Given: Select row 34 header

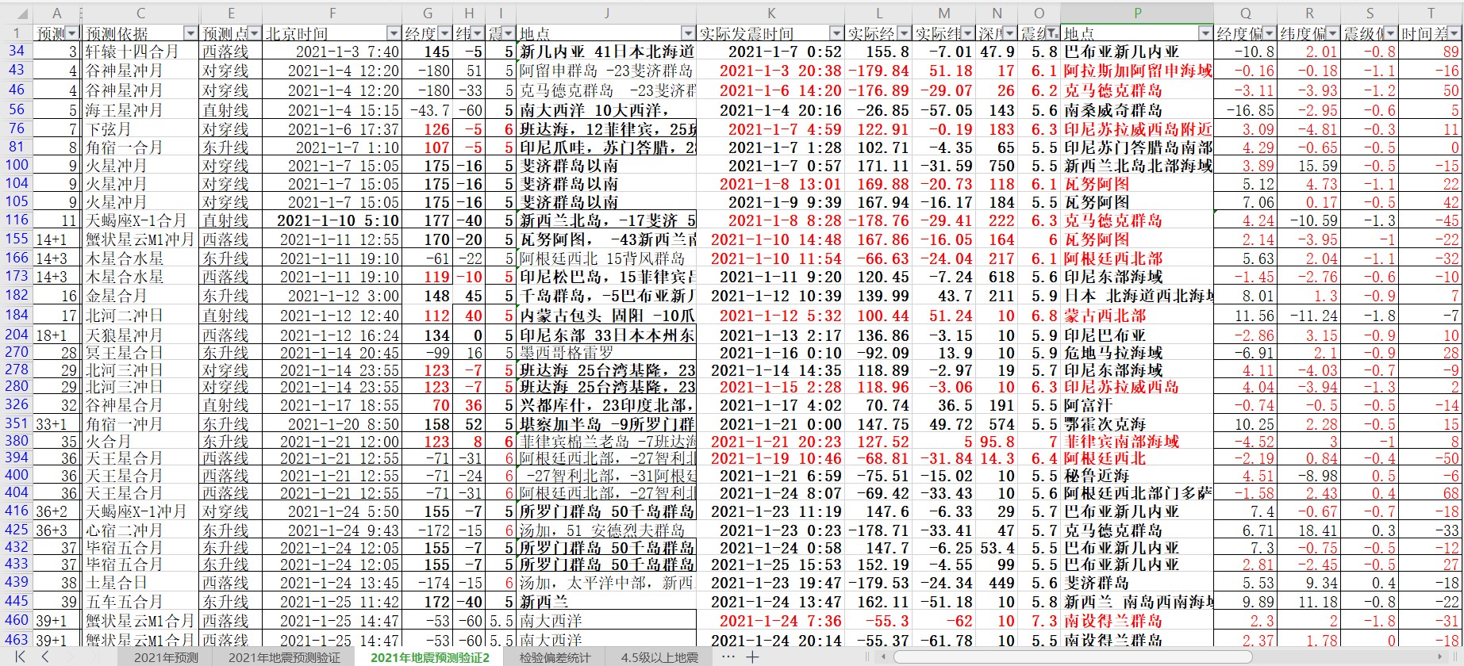Looking at the screenshot, I should pos(16,52).
